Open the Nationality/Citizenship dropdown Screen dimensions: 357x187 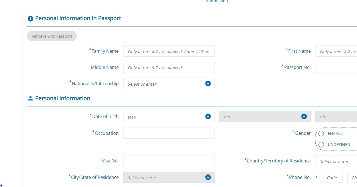coord(208,83)
